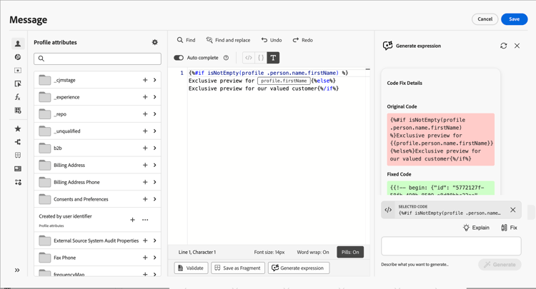Click Validate button
Image resolution: width=536 pixels, height=289 pixels.
tap(191, 268)
